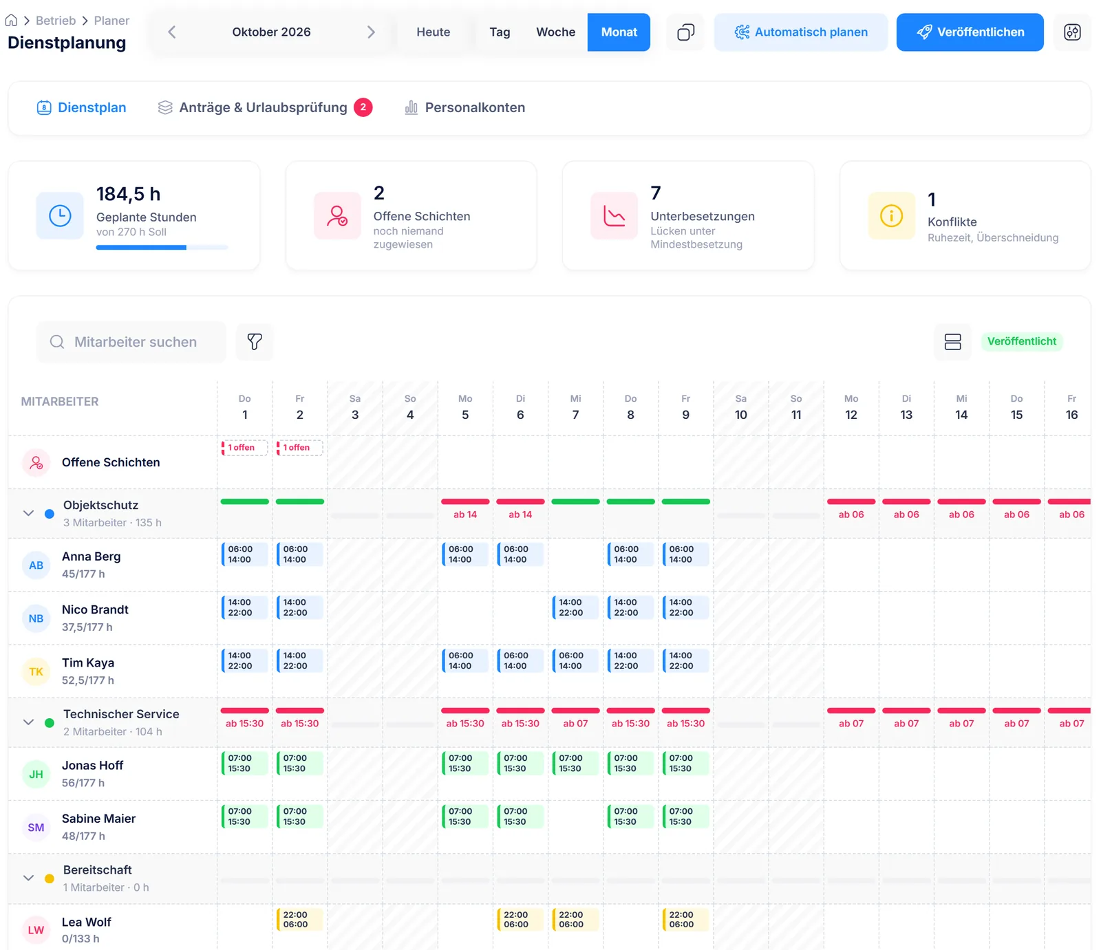Open the Dienstplan tab
This screenshot has height=950, width=1101.
(81, 107)
